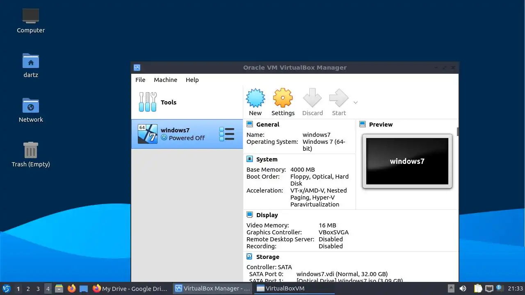Click the New virtual machine icon

pos(255,98)
